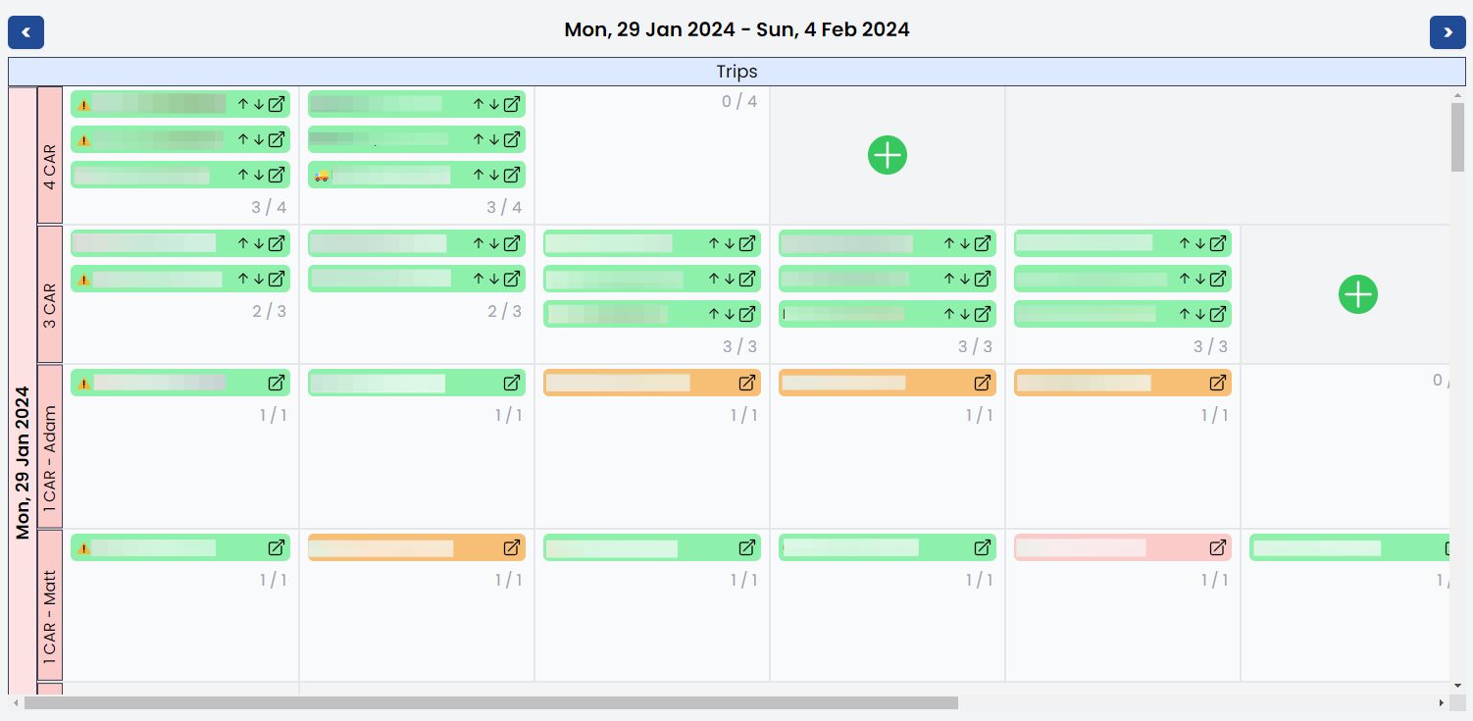This screenshot has width=1473, height=721.
Task: Click "2 / 3" count in 3 CAR first trip
Action: pyautogui.click(x=270, y=311)
